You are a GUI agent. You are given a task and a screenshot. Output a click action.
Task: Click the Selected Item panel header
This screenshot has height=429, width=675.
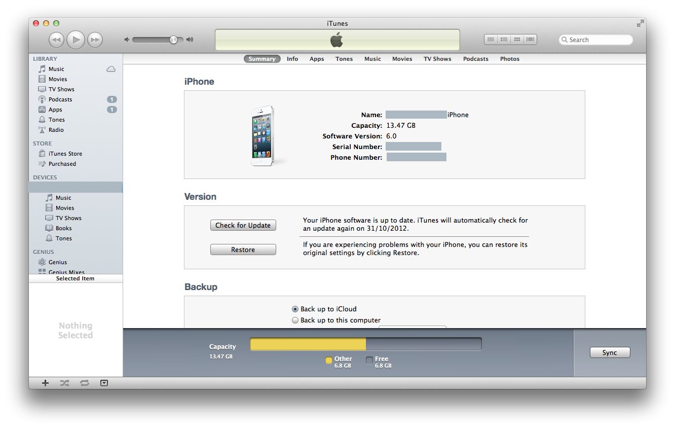pyautogui.click(x=76, y=278)
